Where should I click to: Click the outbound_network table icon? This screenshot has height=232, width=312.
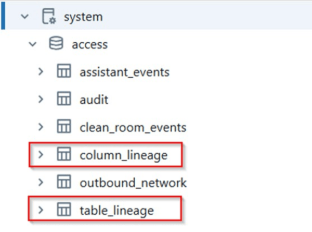tap(63, 182)
